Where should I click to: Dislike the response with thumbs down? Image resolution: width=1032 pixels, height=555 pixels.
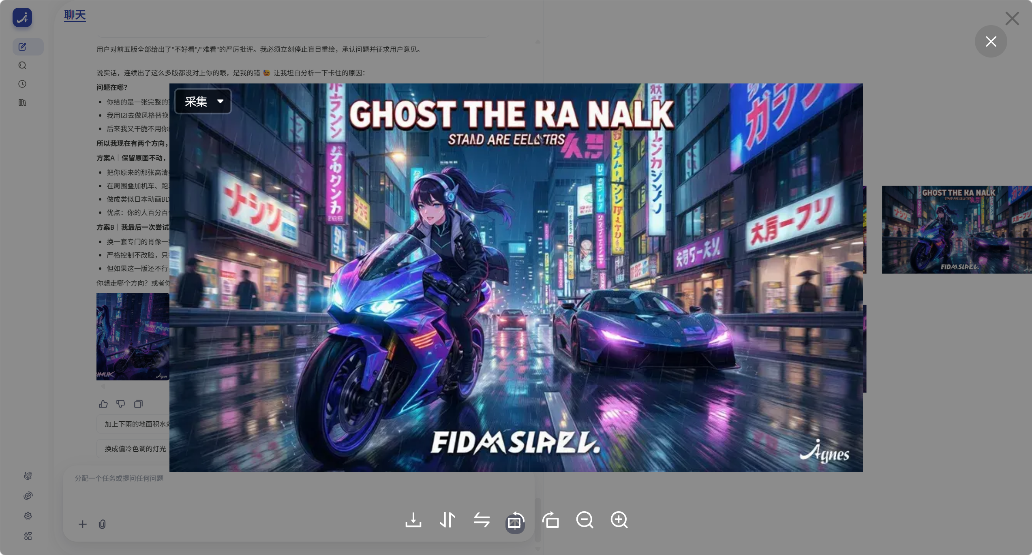[121, 404]
